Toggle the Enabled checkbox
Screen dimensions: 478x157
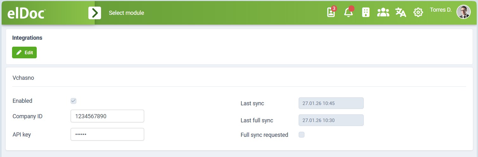click(73, 101)
